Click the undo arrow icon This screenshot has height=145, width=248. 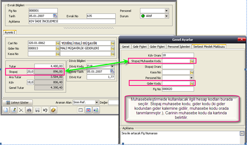(45, 110)
